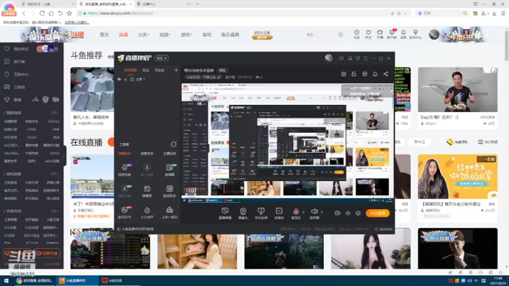Screen dimensions: 509x286
Task: Click the shop icon in stream header
Action: click(365, 74)
